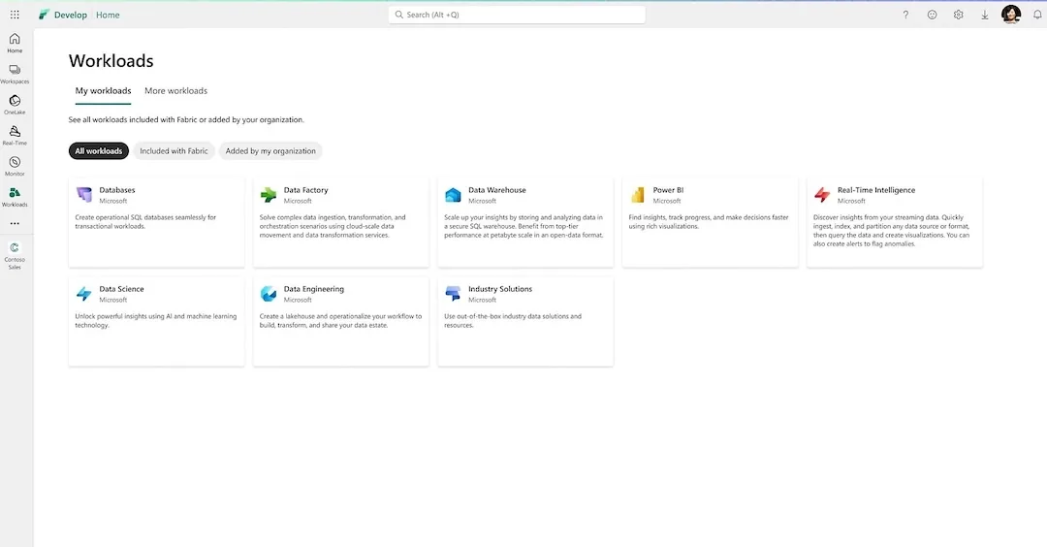Open Real-Time hub in the left sidebar
The image size is (1047, 547).
tap(15, 136)
